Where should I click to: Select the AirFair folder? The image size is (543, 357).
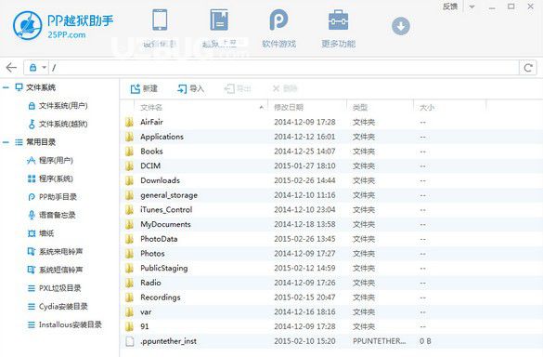click(331, 122)
